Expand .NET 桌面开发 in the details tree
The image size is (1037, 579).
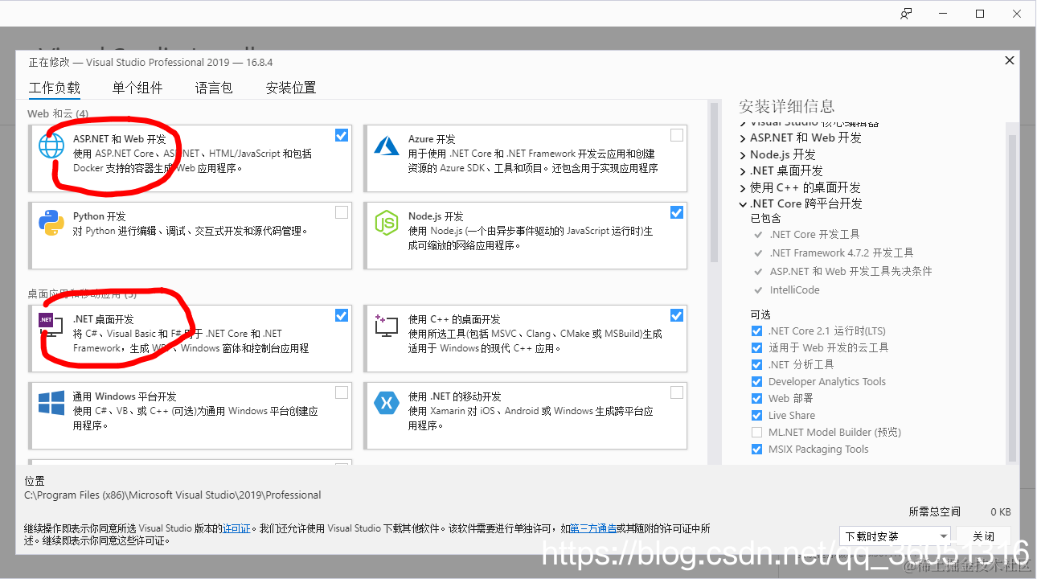point(743,171)
